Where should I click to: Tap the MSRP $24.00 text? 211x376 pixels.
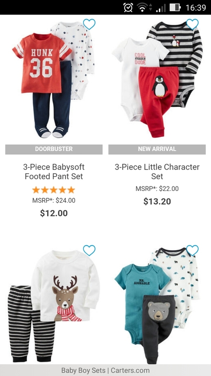(54, 201)
